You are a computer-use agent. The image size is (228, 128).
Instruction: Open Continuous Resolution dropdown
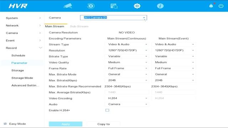[x=127, y=50]
